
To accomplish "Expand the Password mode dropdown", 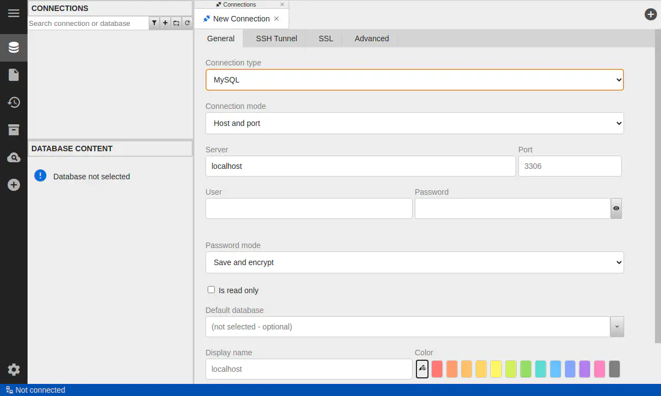I will [414, 262].
